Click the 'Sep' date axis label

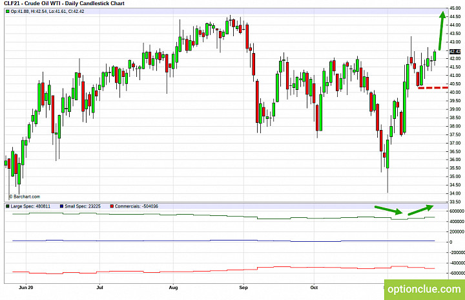point(243,288)
